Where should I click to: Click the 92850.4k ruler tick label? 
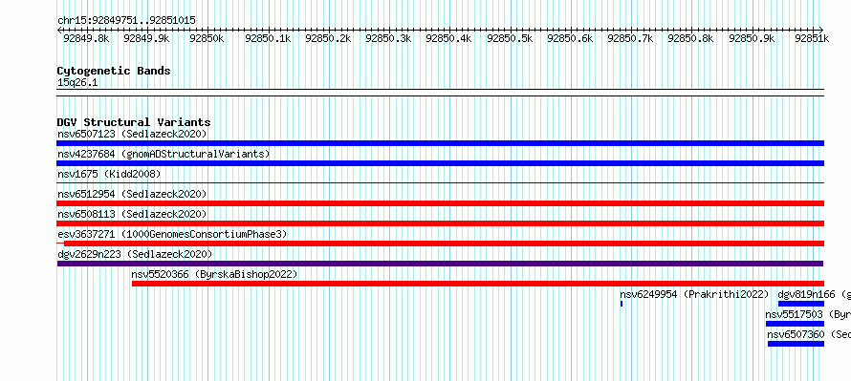(448, 38)
